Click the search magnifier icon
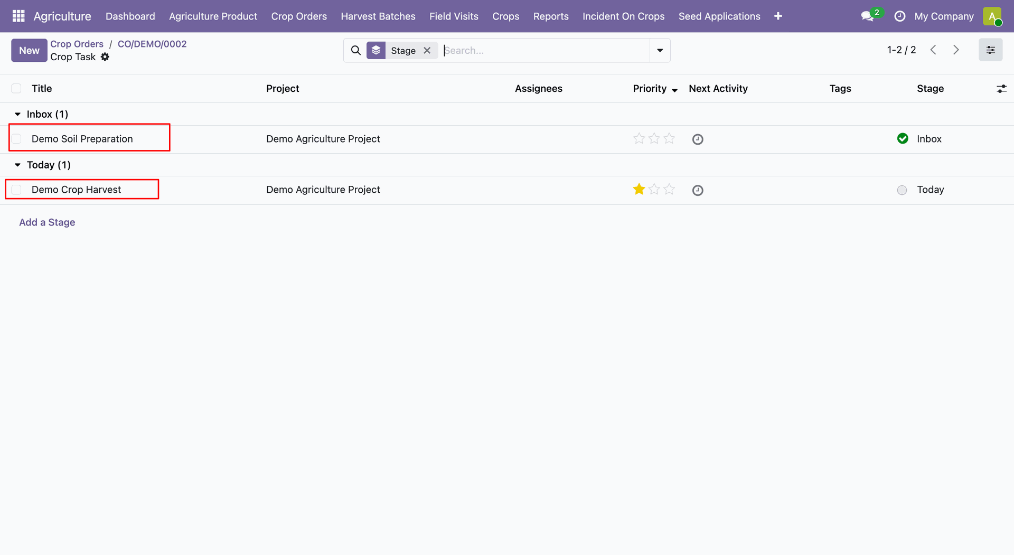The width and height of the screenshot is (1014, 555). 356,51
